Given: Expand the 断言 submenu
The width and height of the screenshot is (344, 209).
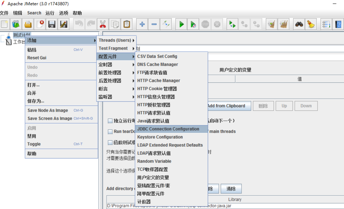Looking at the screenshot, I should point(116,89).
